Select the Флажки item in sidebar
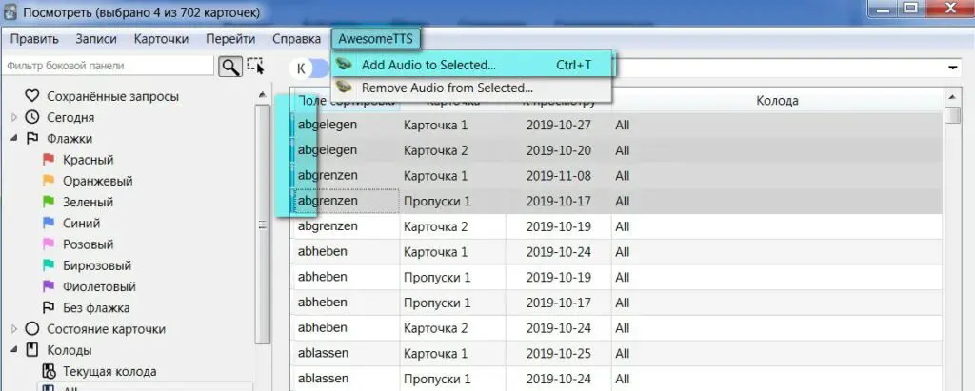The height and width of the screenshot is (391, 975). click(58, 139)
